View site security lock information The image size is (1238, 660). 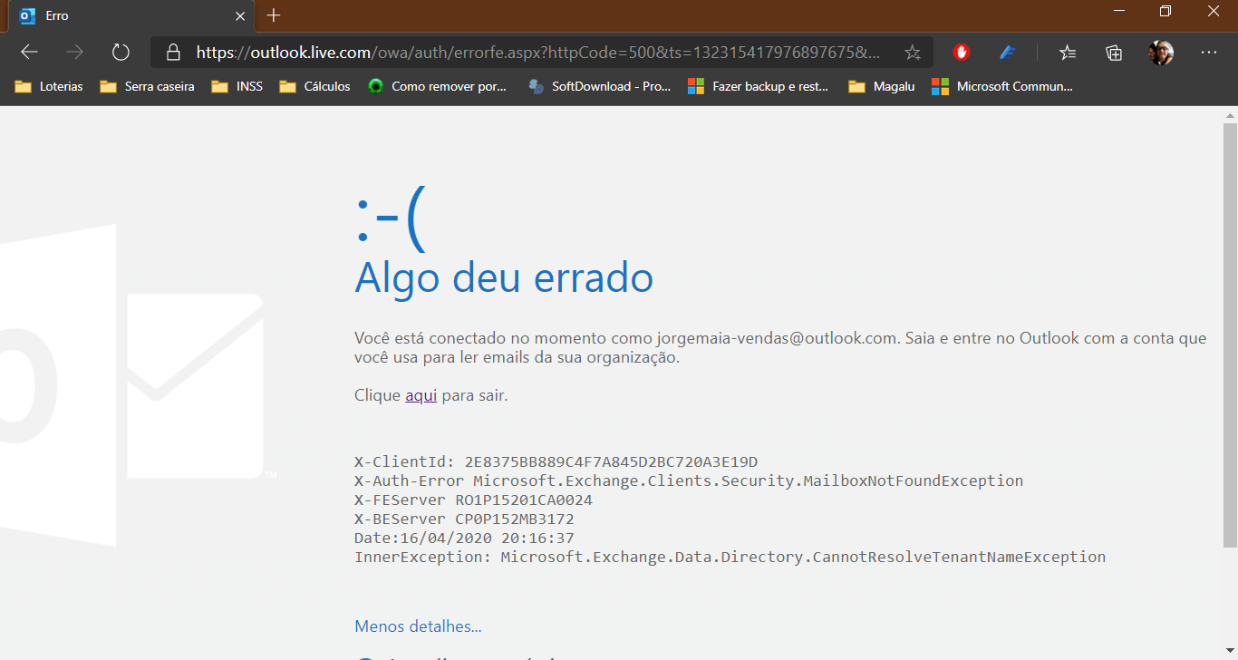tap(174, 53)
